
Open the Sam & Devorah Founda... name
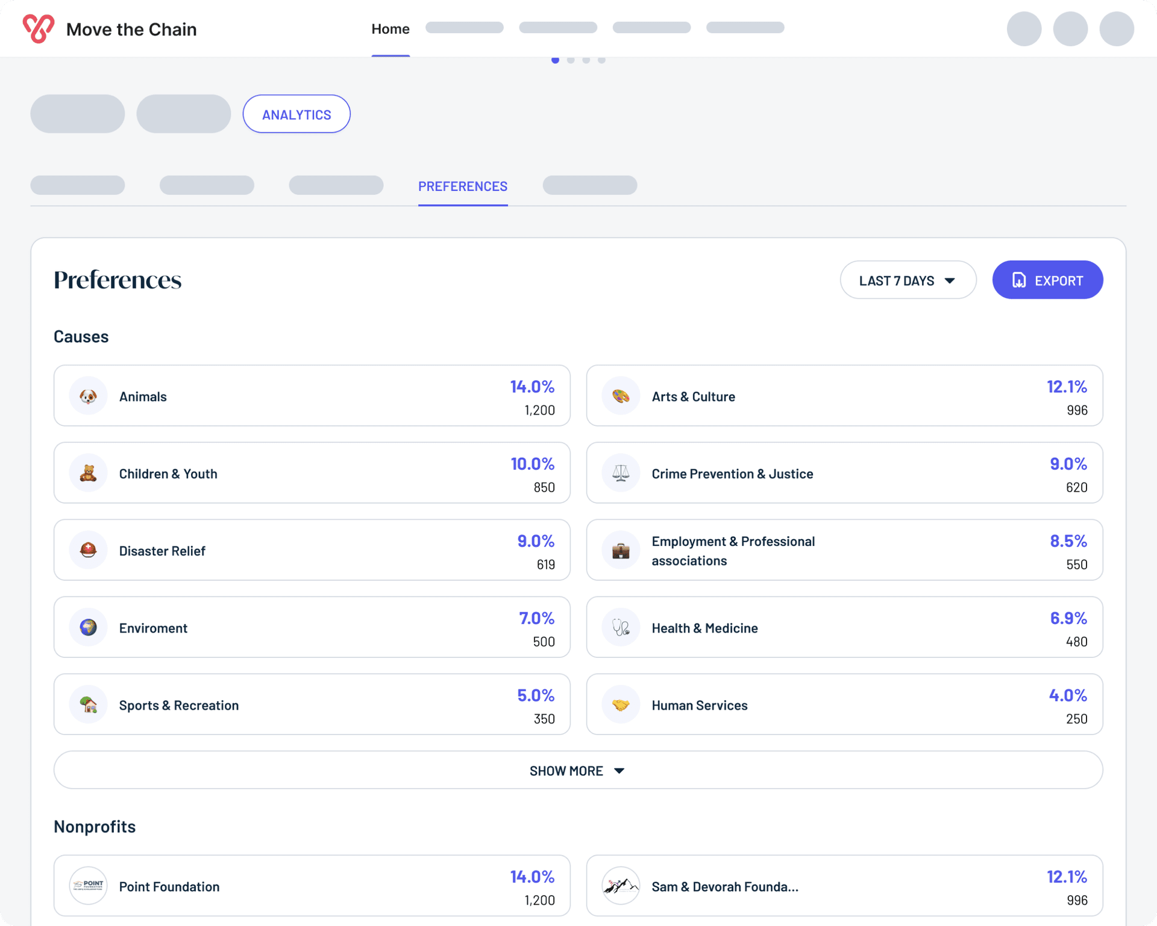725,886
